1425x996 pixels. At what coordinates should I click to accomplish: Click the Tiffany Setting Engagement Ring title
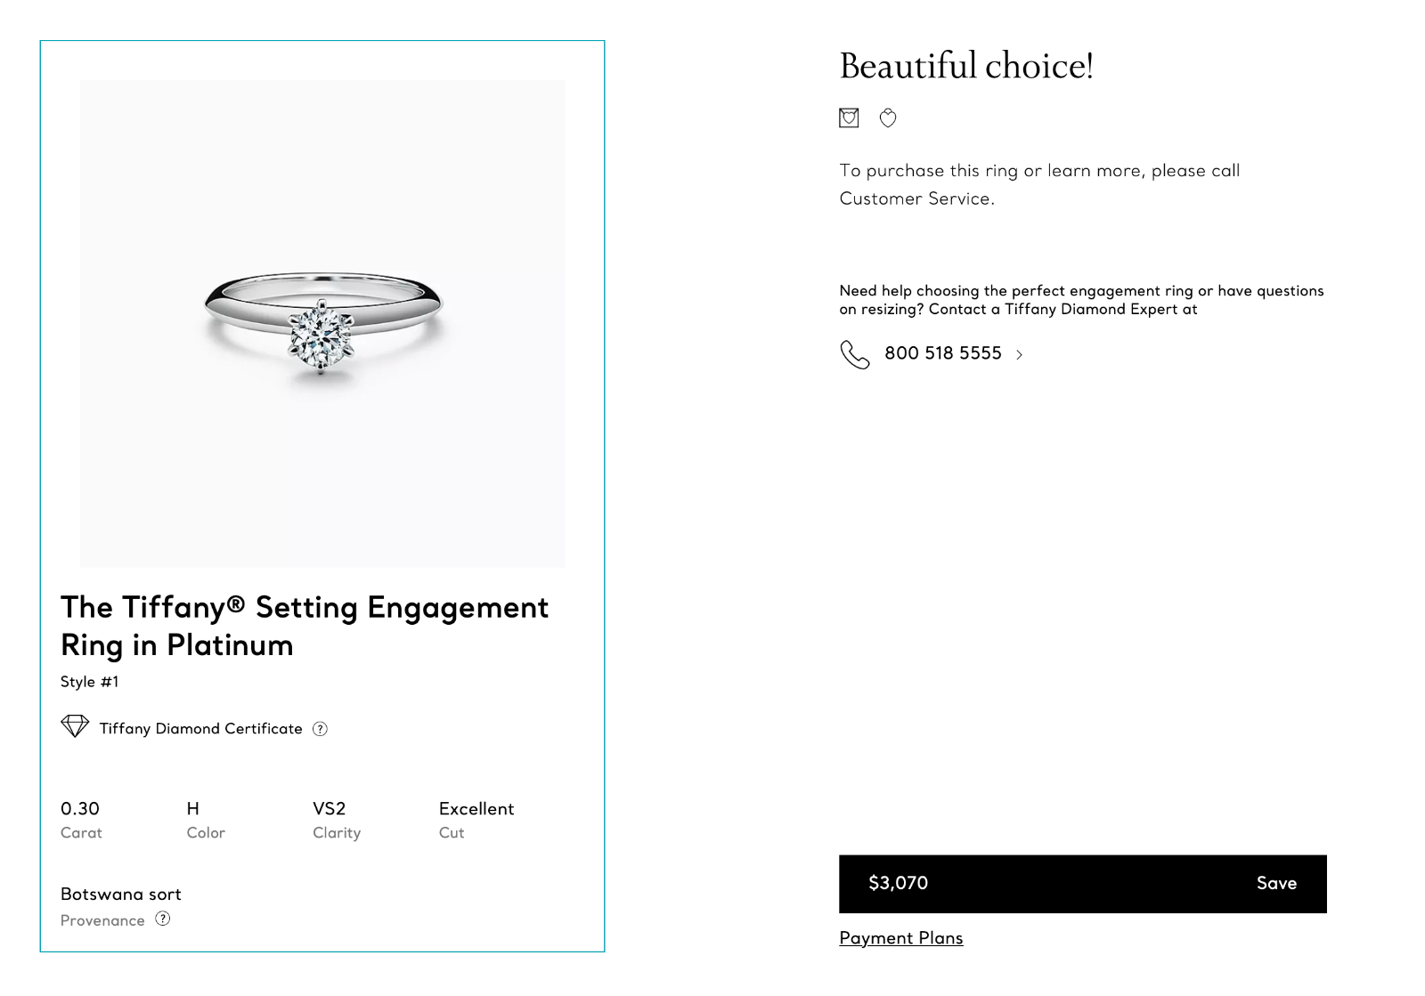pos(304,626)
